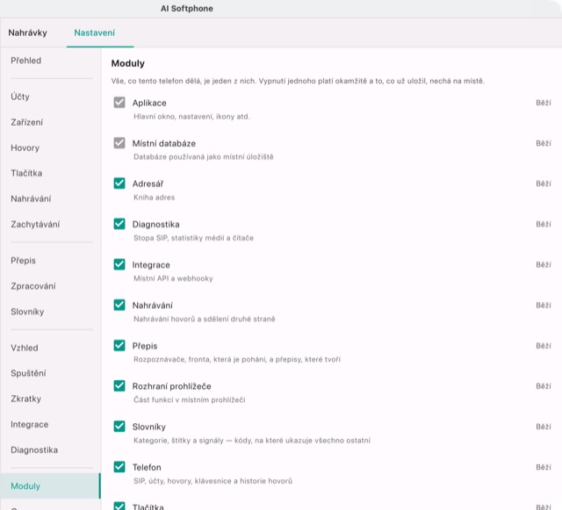562x510 pixels.
Task: Click the AI Softphone window title
Action: pos(187,9)
